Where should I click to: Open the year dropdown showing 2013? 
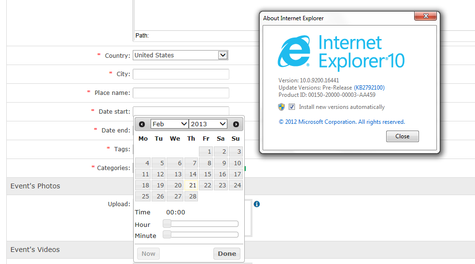point(208,124)
